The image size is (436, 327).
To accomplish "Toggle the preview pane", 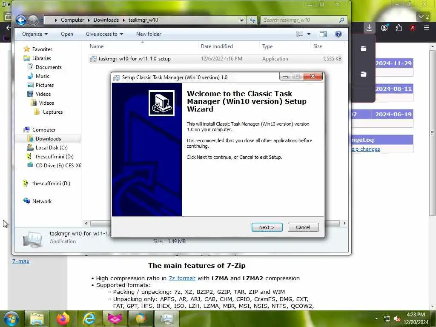I will (323, 34).
